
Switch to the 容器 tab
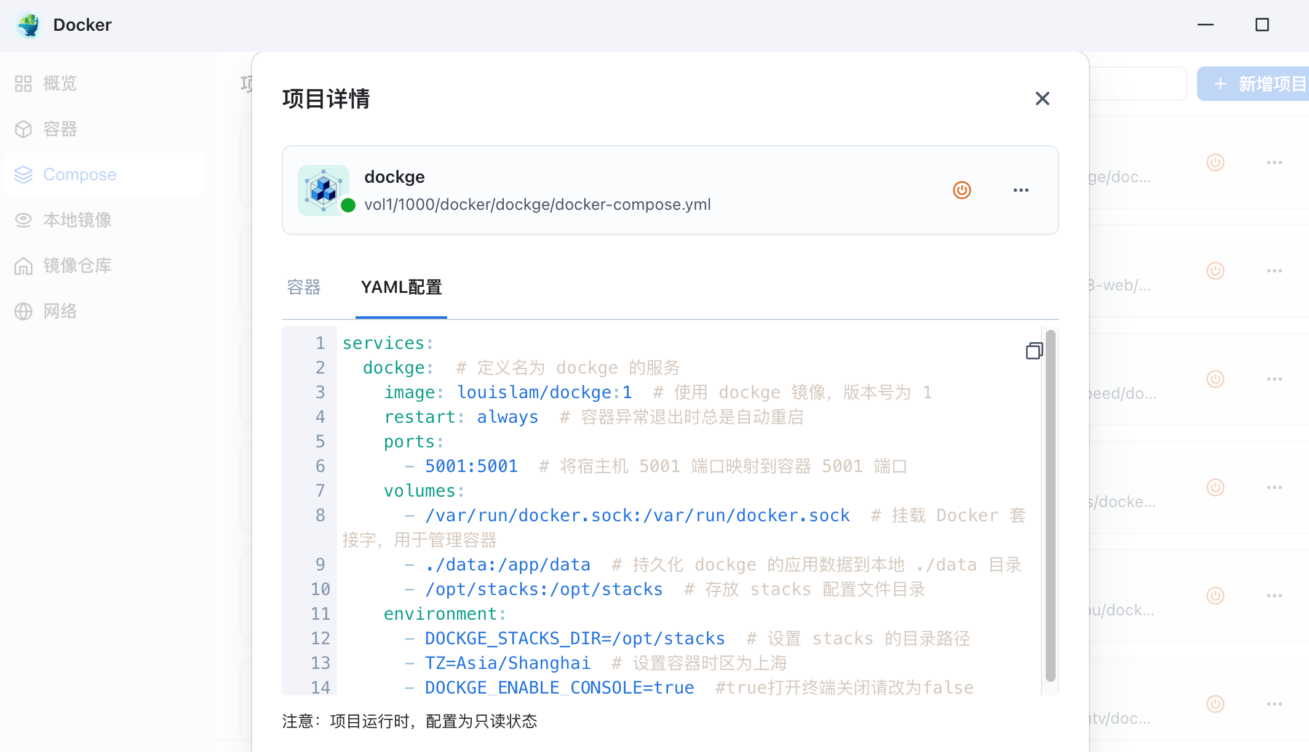(304, 287)
